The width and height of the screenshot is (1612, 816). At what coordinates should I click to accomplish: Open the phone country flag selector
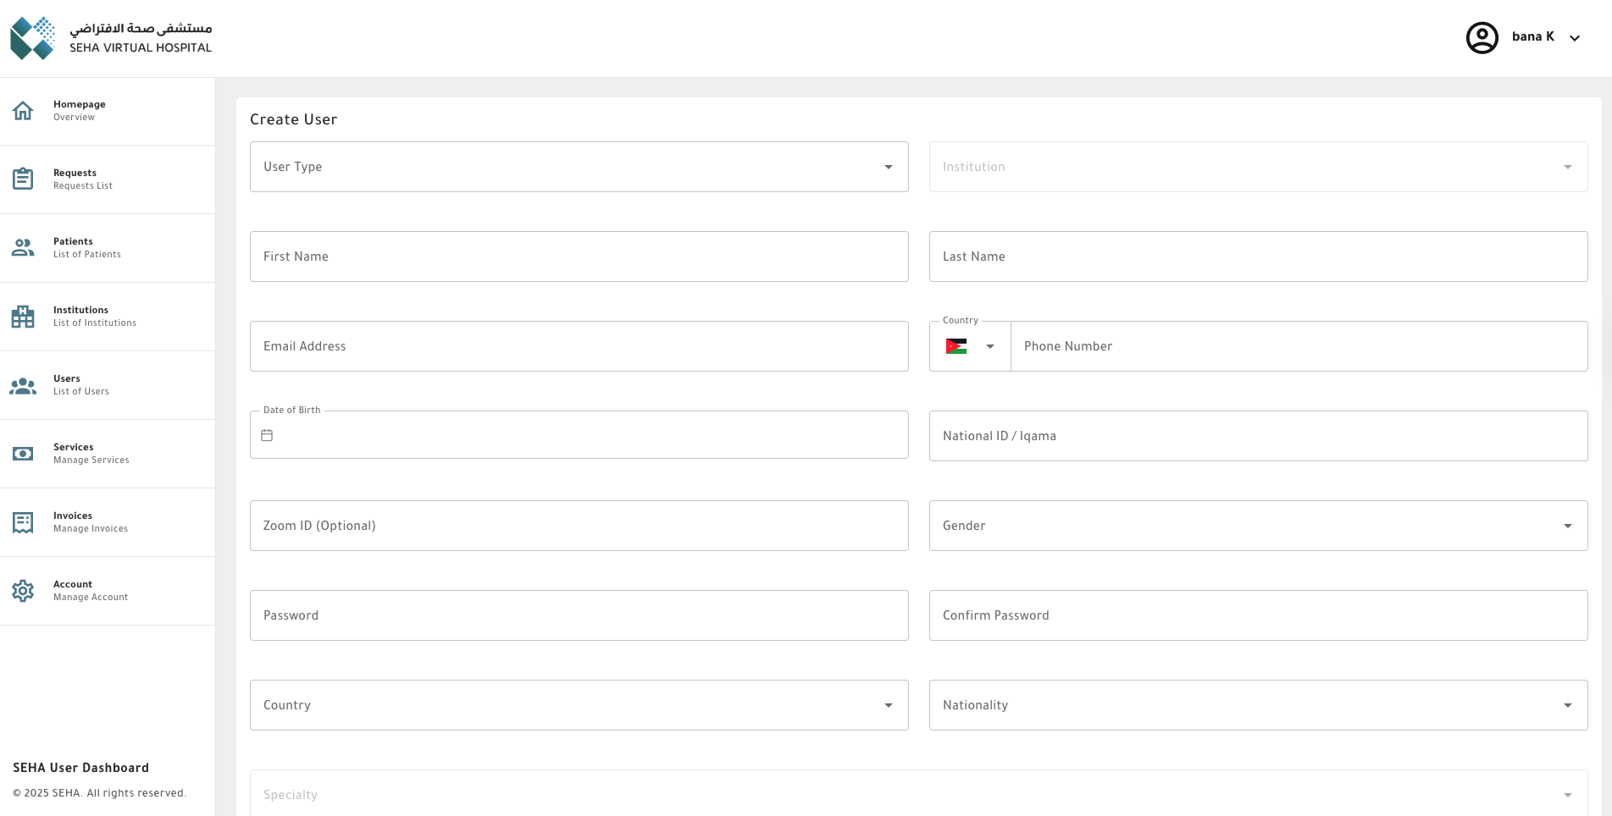click(x=969, y=346)
